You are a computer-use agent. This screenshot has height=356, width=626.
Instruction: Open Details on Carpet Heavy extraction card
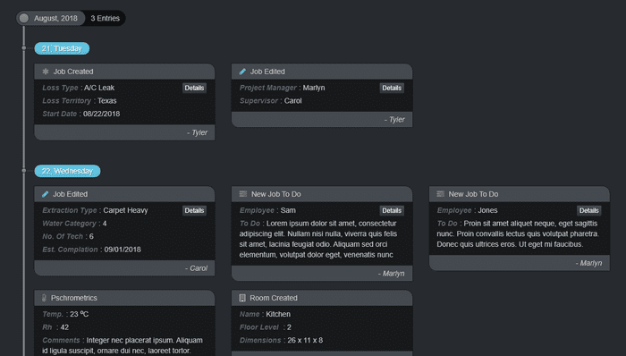click(194, 210)
